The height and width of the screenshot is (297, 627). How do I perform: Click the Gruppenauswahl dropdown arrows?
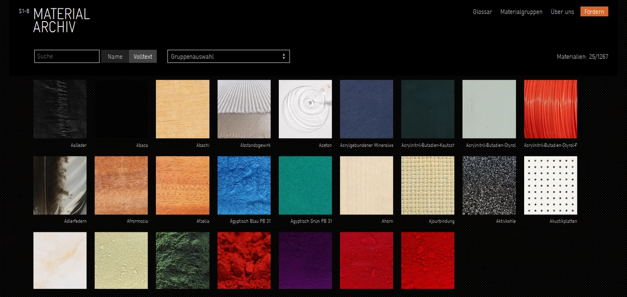point(284,57)
